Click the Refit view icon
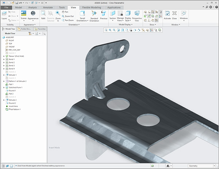The height and width of the screenshot is (169, 219). tap(43, 14)
